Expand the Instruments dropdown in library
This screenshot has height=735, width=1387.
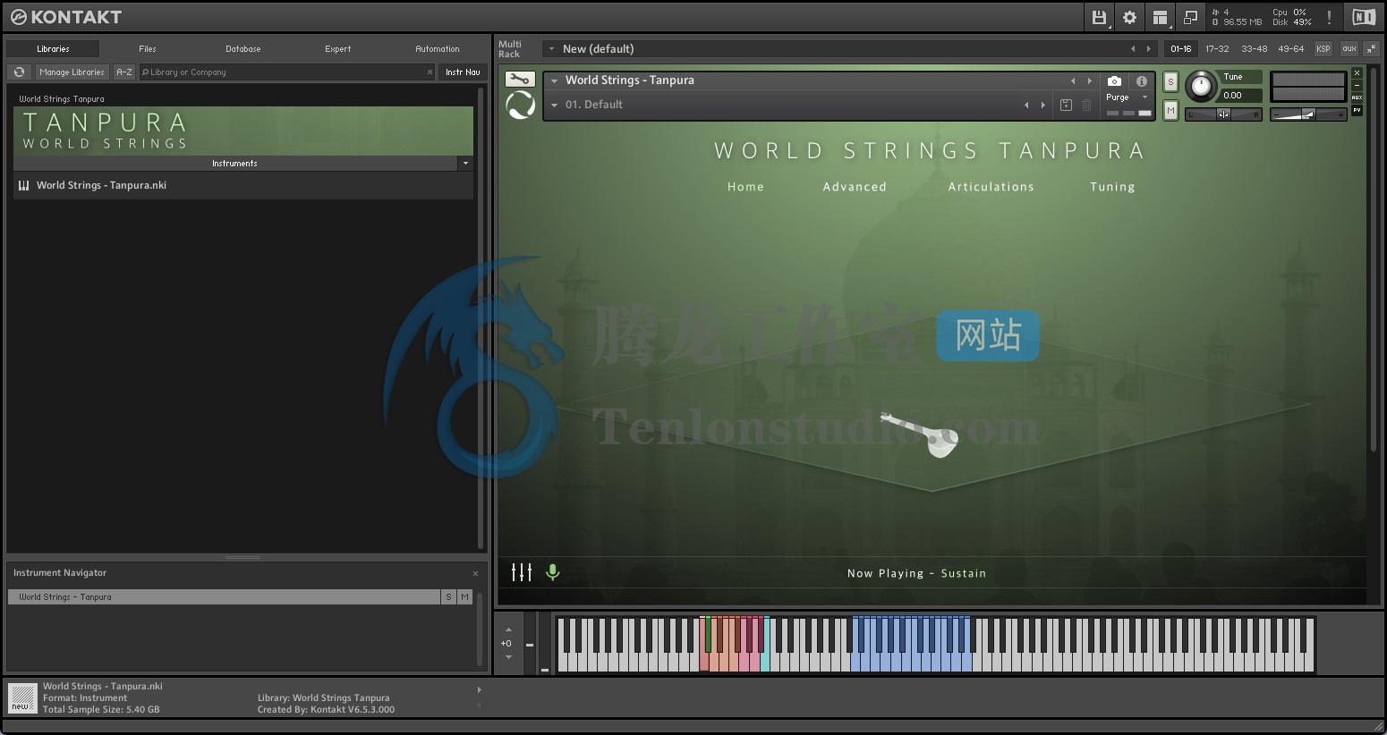tap(465, 164)
